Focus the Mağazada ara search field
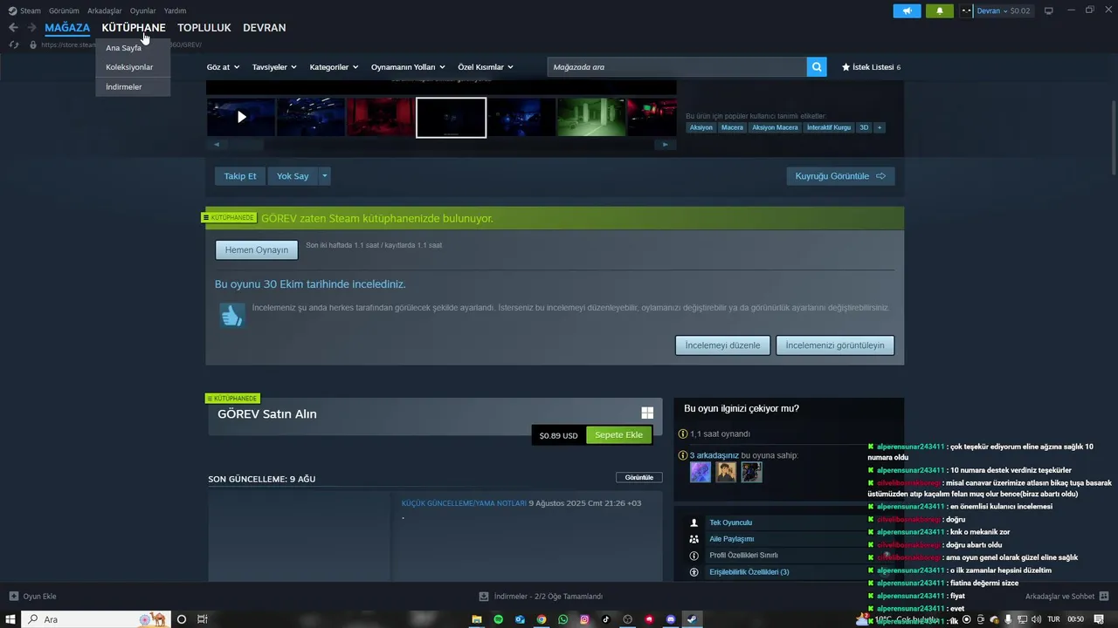 (677, 67)
